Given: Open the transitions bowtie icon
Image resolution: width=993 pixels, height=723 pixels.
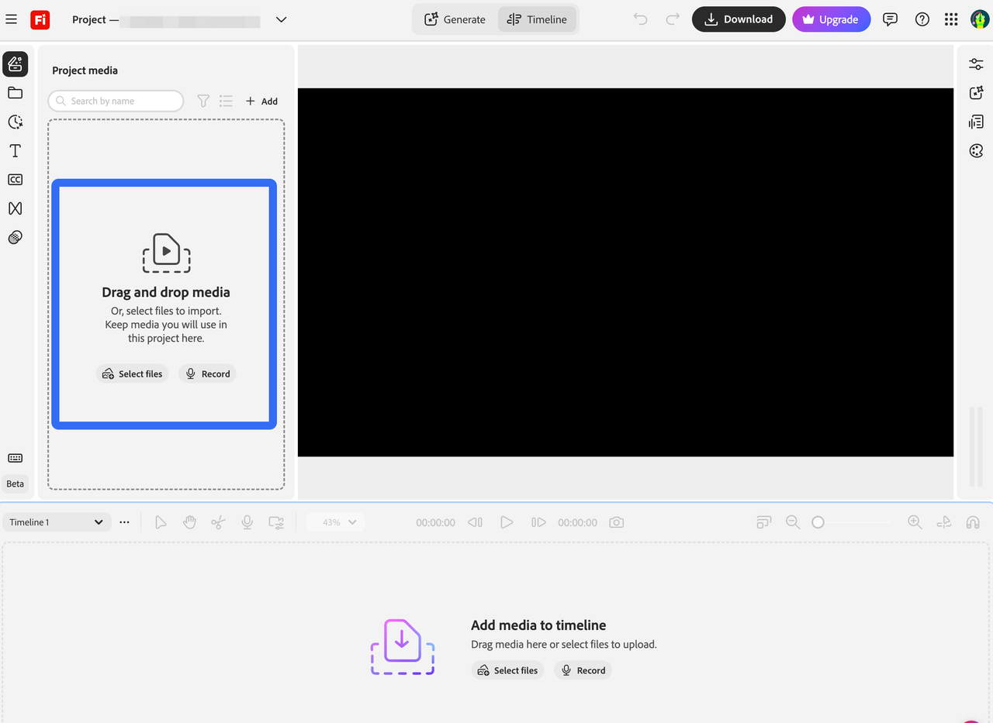Looking at the screenshot, I should (15, 208).
